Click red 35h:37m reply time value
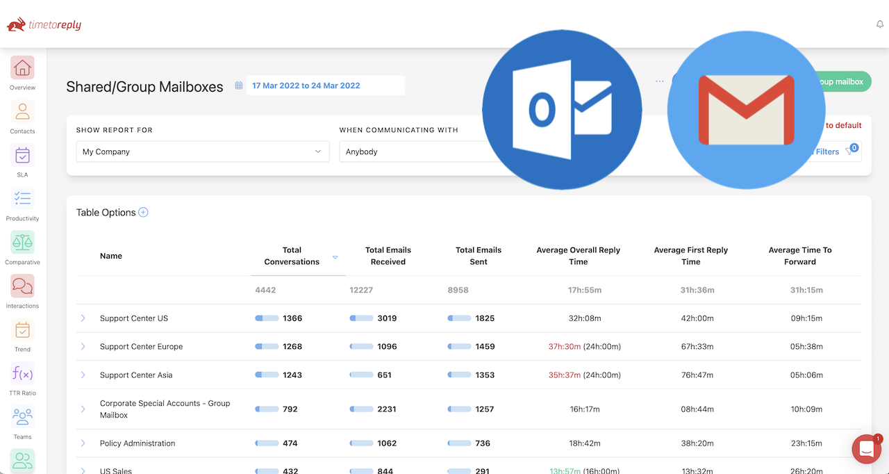 (x=565, y=375)
